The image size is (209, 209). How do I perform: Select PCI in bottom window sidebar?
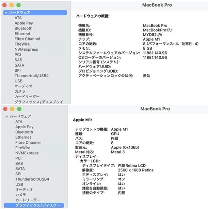[x=18, y=158]
